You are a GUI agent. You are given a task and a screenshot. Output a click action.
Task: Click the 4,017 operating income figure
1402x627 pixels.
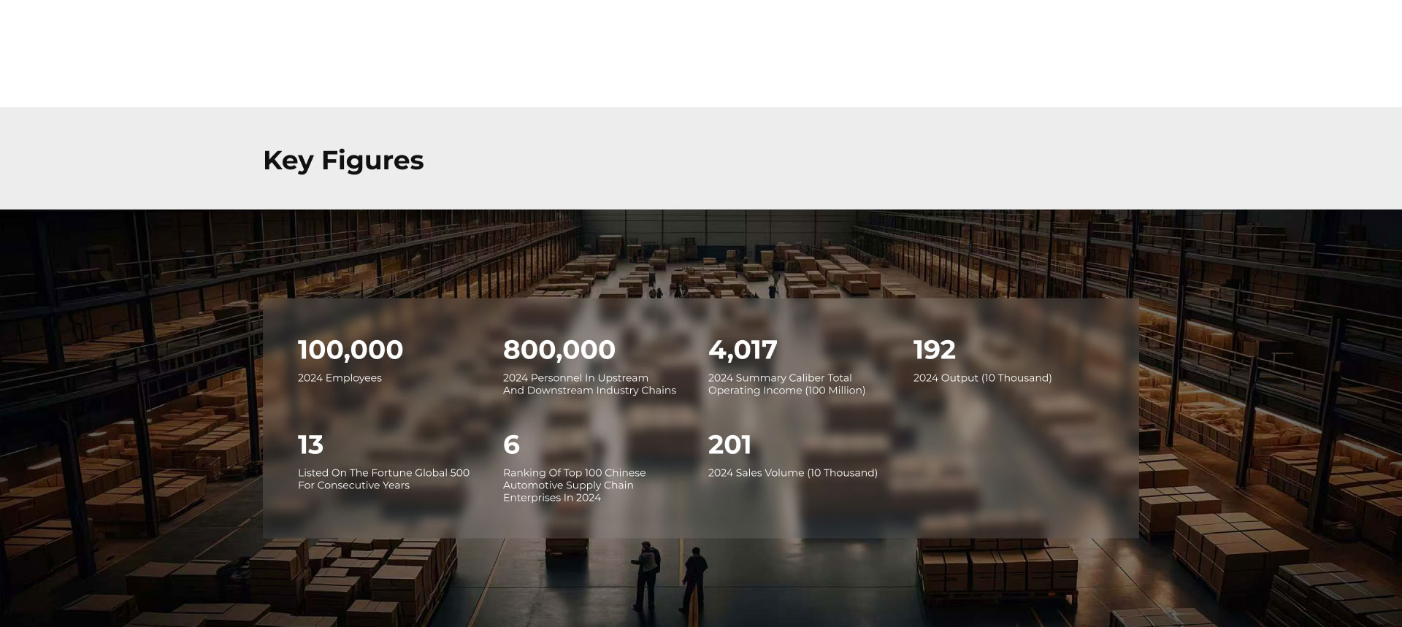742,350
